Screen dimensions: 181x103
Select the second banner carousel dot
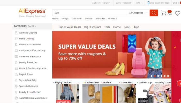click(155, 76)
